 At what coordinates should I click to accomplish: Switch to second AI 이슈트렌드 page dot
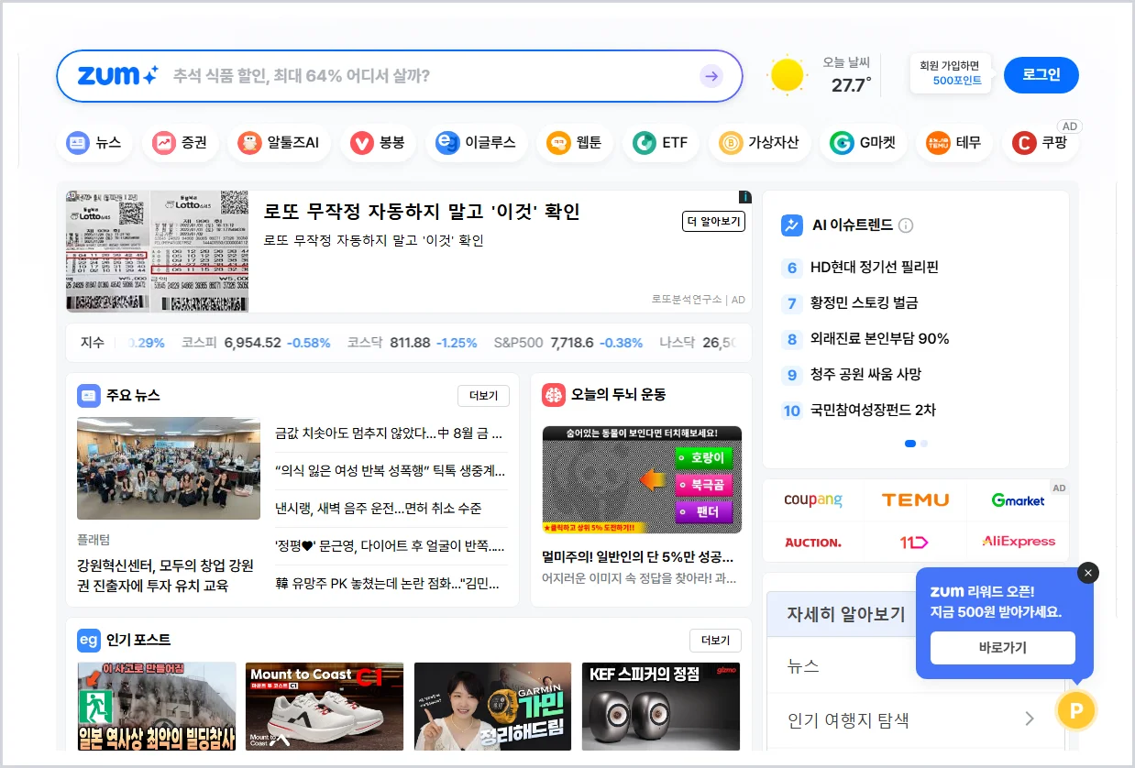click(x=924, y=444)
